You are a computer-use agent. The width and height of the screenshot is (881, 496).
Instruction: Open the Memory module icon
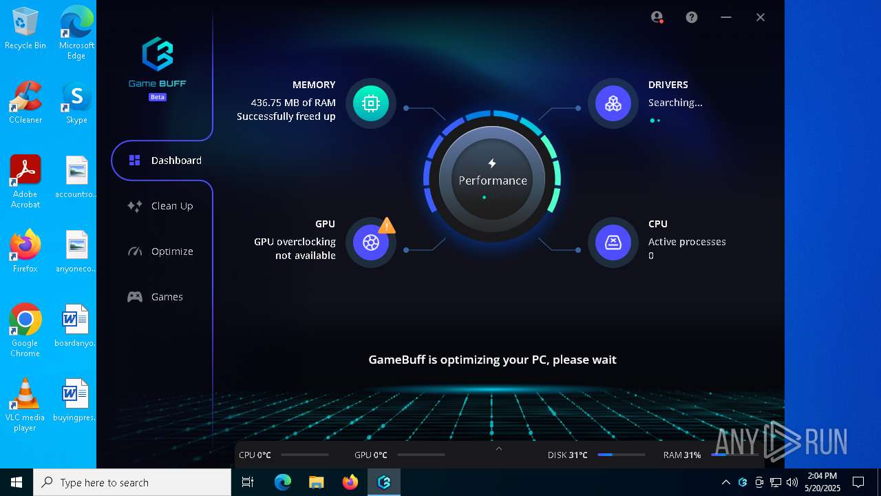[x=371, y=103]
